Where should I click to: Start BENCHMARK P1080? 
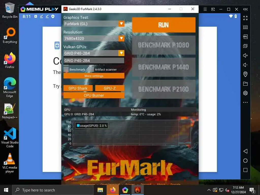coord(164,45)
